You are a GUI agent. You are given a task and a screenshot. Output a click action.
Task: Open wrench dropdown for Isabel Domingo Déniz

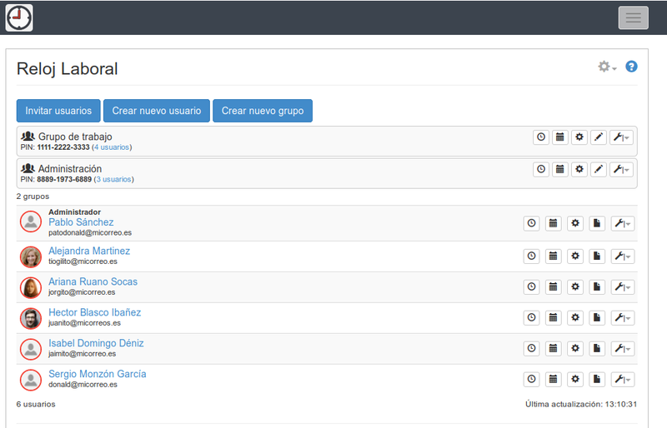coord(622,349)
